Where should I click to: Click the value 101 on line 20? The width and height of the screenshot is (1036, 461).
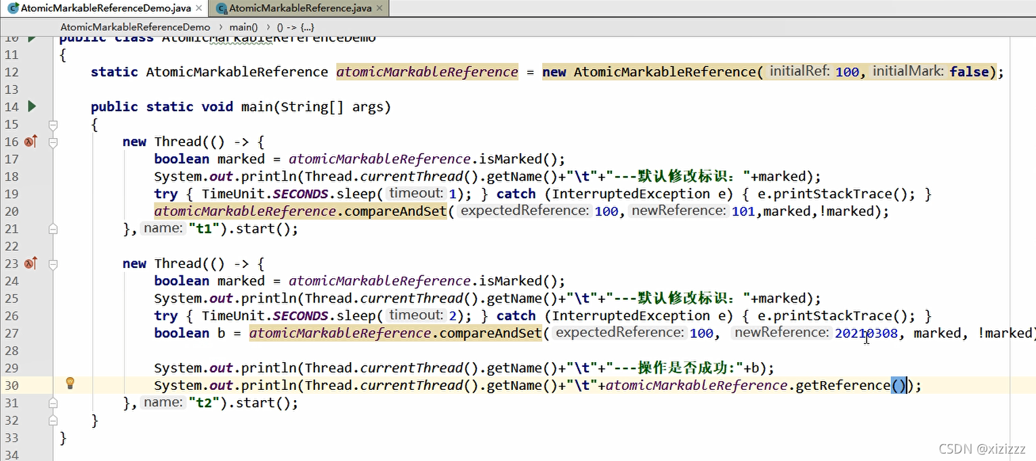click(743, 211)
